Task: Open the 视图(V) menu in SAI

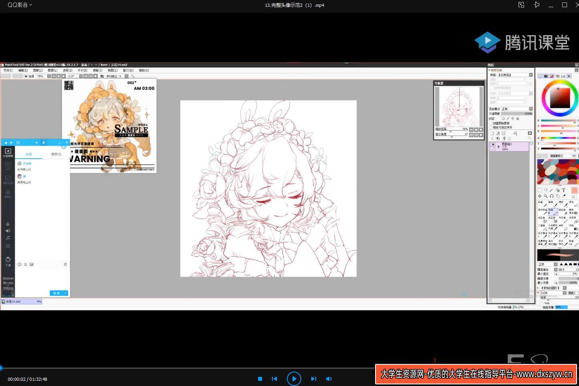Action: [113, 70]
